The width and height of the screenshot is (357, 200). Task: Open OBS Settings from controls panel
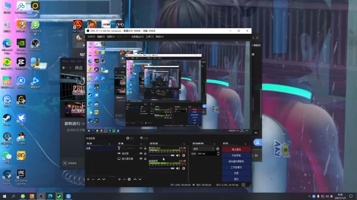[x=237, y=173]
